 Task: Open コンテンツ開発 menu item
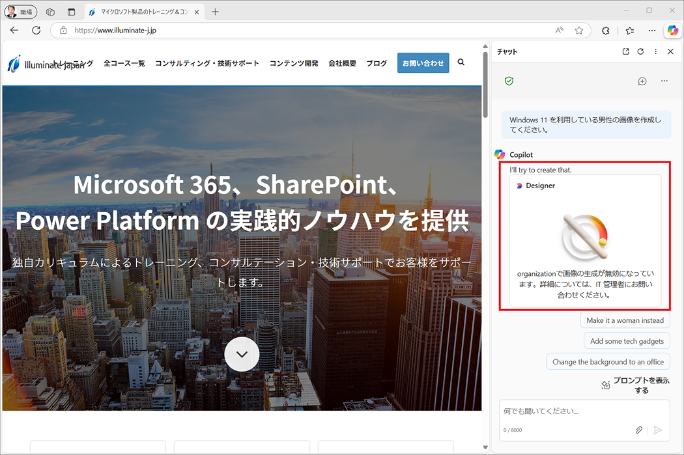[x=294, y=63]
